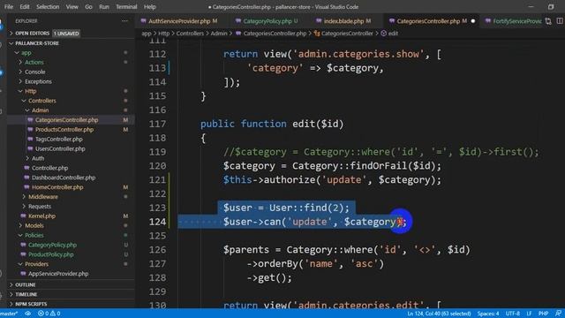Image resolution: width=565 pixels, height=318 pixels.
Task: Collapse the Controllers folder
Action: pyautogui.click(x=41, y=101)
